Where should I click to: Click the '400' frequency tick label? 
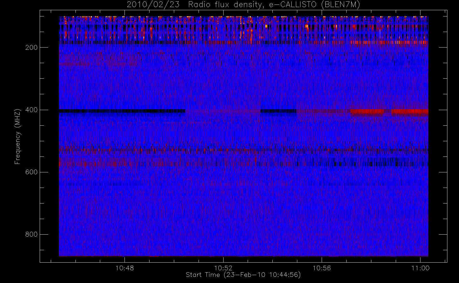[31, 110]
